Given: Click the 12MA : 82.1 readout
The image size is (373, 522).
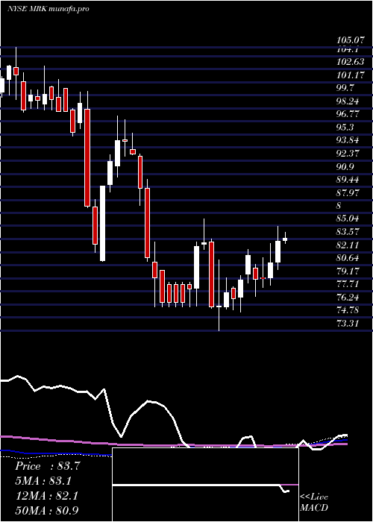Looking at the screenshot, I should click(46, 496).
